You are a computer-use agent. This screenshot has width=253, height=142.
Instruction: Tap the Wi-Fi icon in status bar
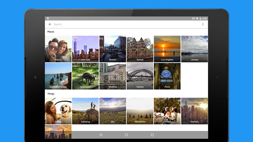tap(197, 19)
